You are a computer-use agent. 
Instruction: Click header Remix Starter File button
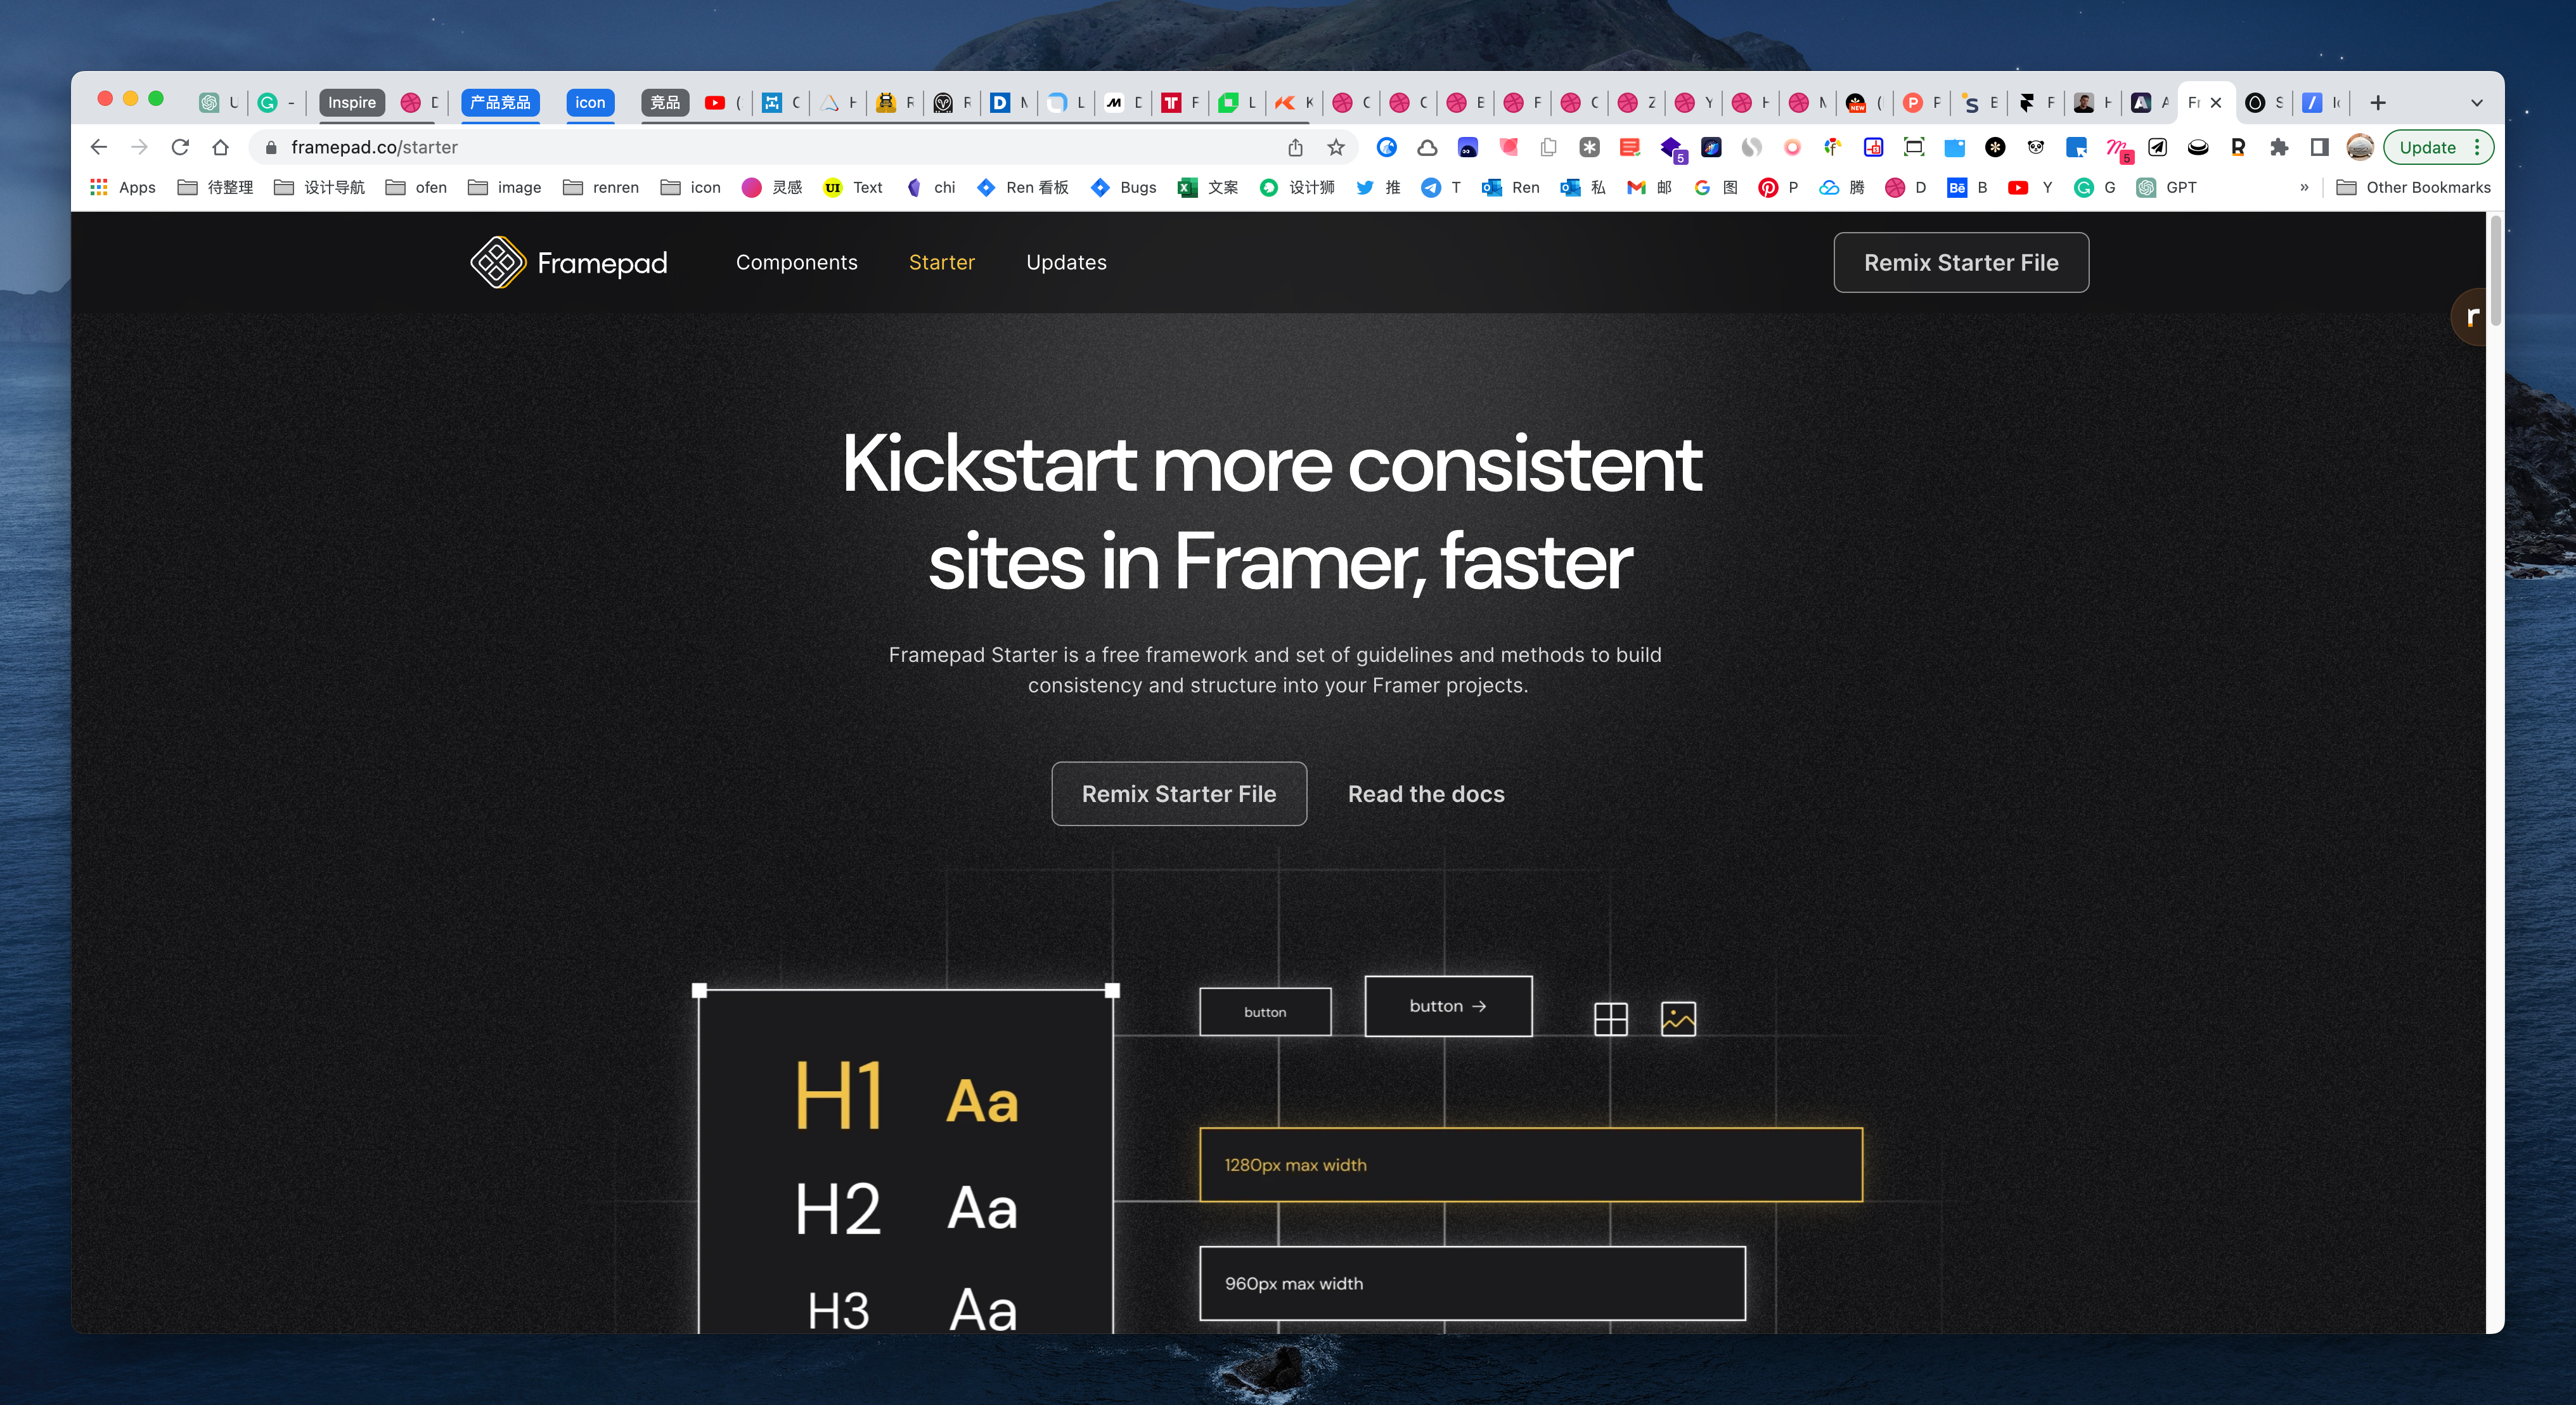1960,262
